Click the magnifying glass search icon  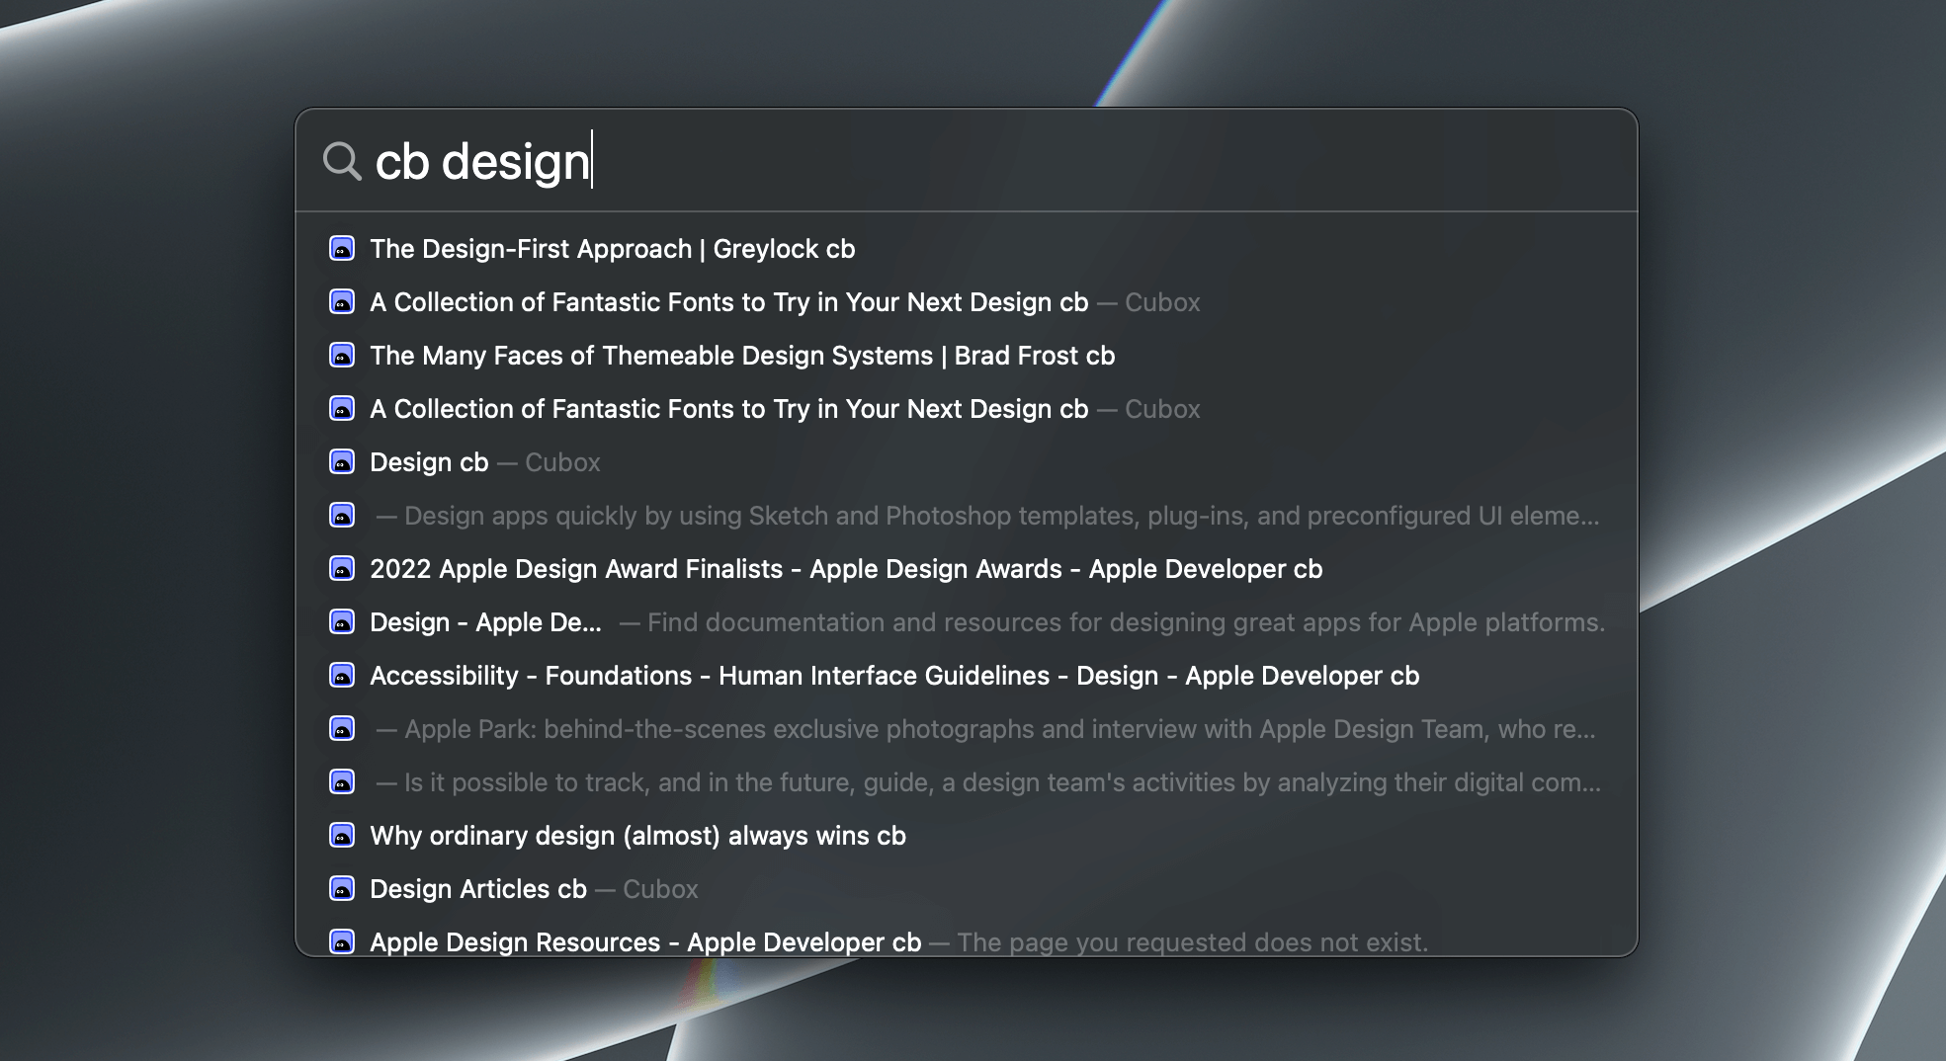(342, 161)
